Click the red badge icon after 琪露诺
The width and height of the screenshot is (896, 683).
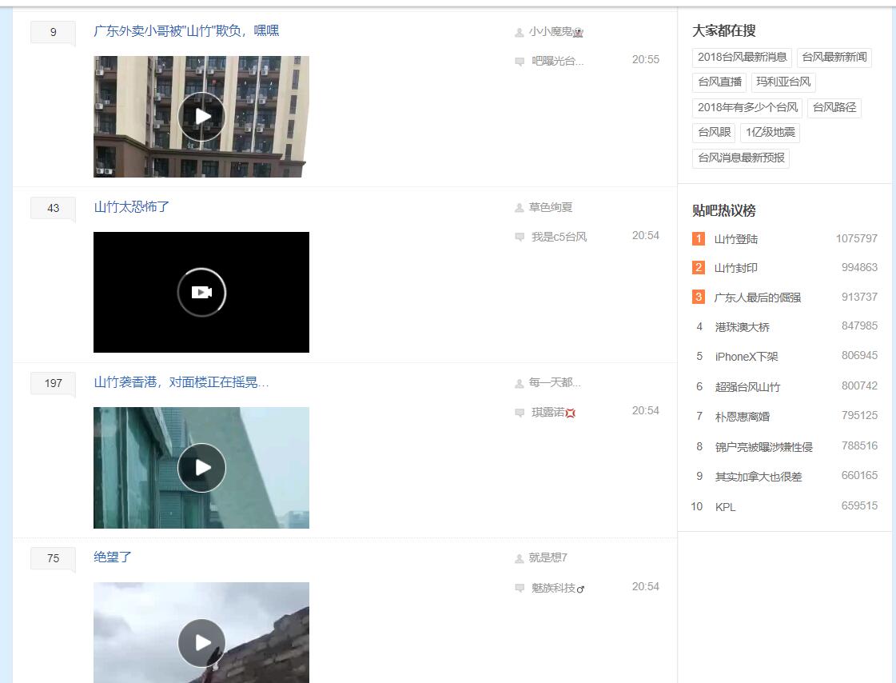(570, 413)
